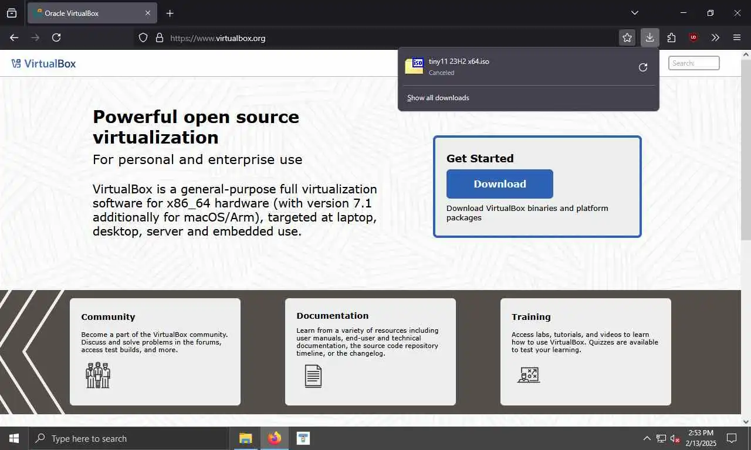Viewport: 751px width, 450px height.
Task: Open the uBlock Origin extension icon
Action: 694,37
